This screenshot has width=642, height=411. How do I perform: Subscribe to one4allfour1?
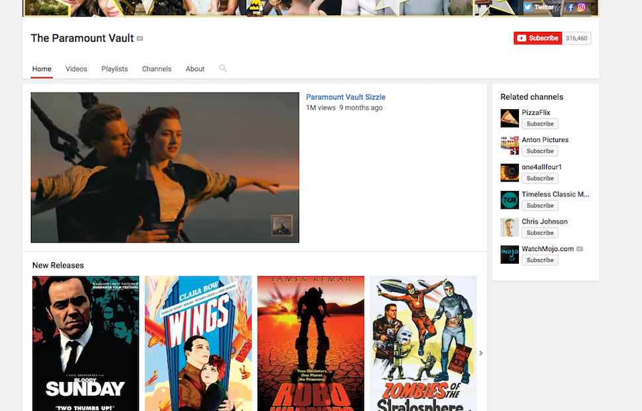click(x=539, y=178)
